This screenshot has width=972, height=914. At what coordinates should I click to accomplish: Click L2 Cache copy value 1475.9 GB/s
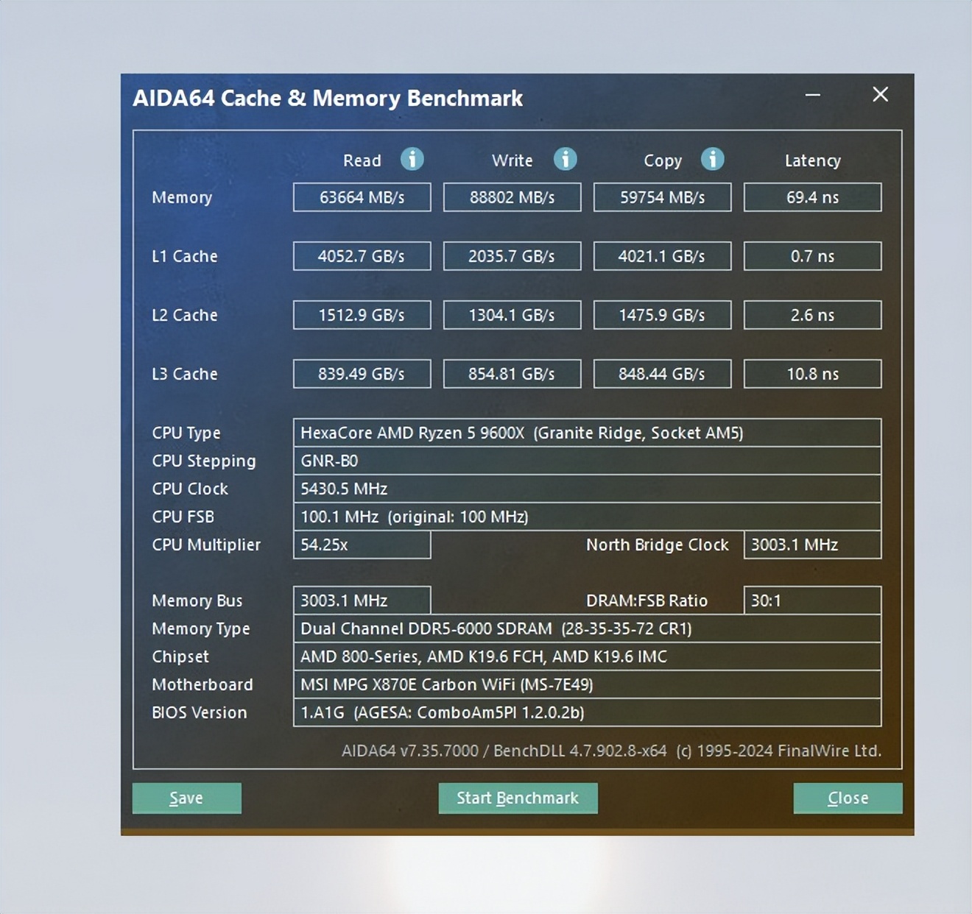[662, 315]
